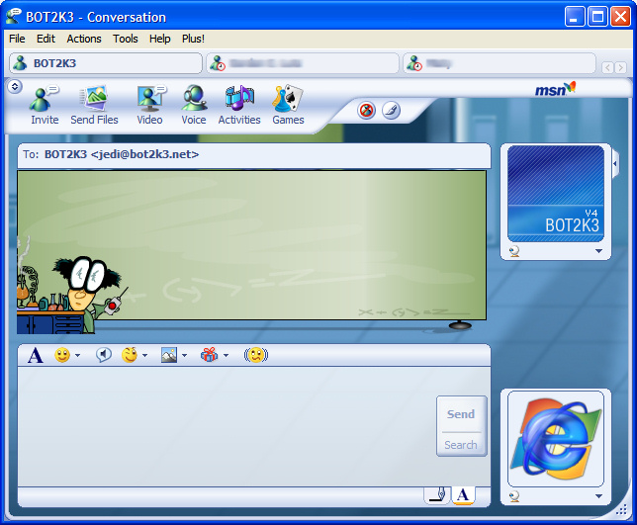This screenshot has width=637, height=525.
Task: Click the block contact icon
Action: coord(366,110)
